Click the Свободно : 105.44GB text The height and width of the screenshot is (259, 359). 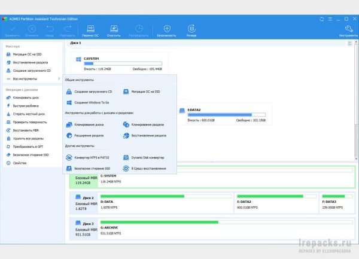tap(147, 69)
